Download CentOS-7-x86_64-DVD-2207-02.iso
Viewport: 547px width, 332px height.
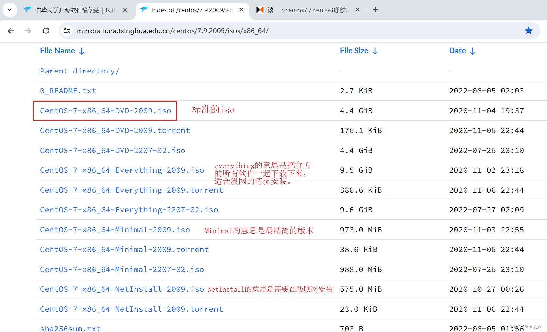pos(113,150)
